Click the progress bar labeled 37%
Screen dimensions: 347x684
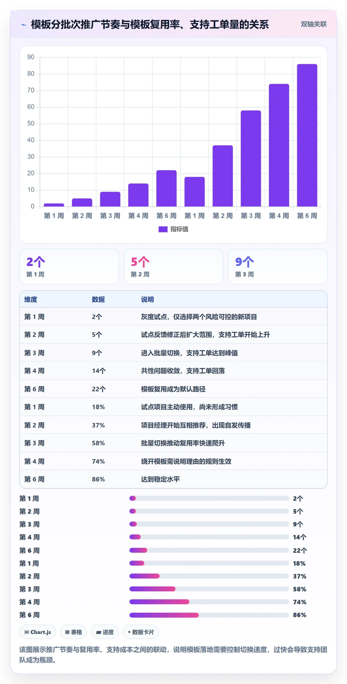coord(209,576)
